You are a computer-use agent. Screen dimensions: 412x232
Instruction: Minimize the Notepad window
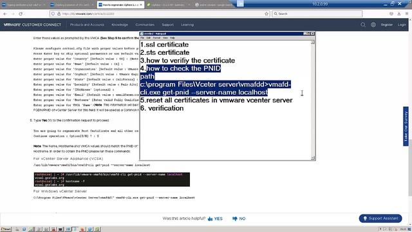click(x=305, y=34)
